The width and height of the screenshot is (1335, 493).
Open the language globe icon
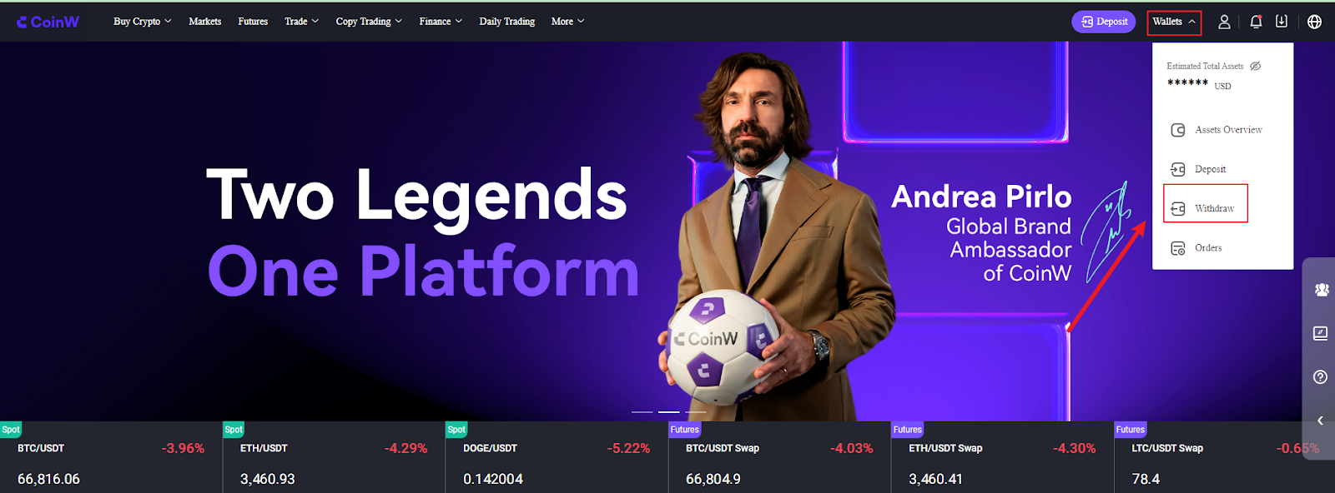(1314, 22)
